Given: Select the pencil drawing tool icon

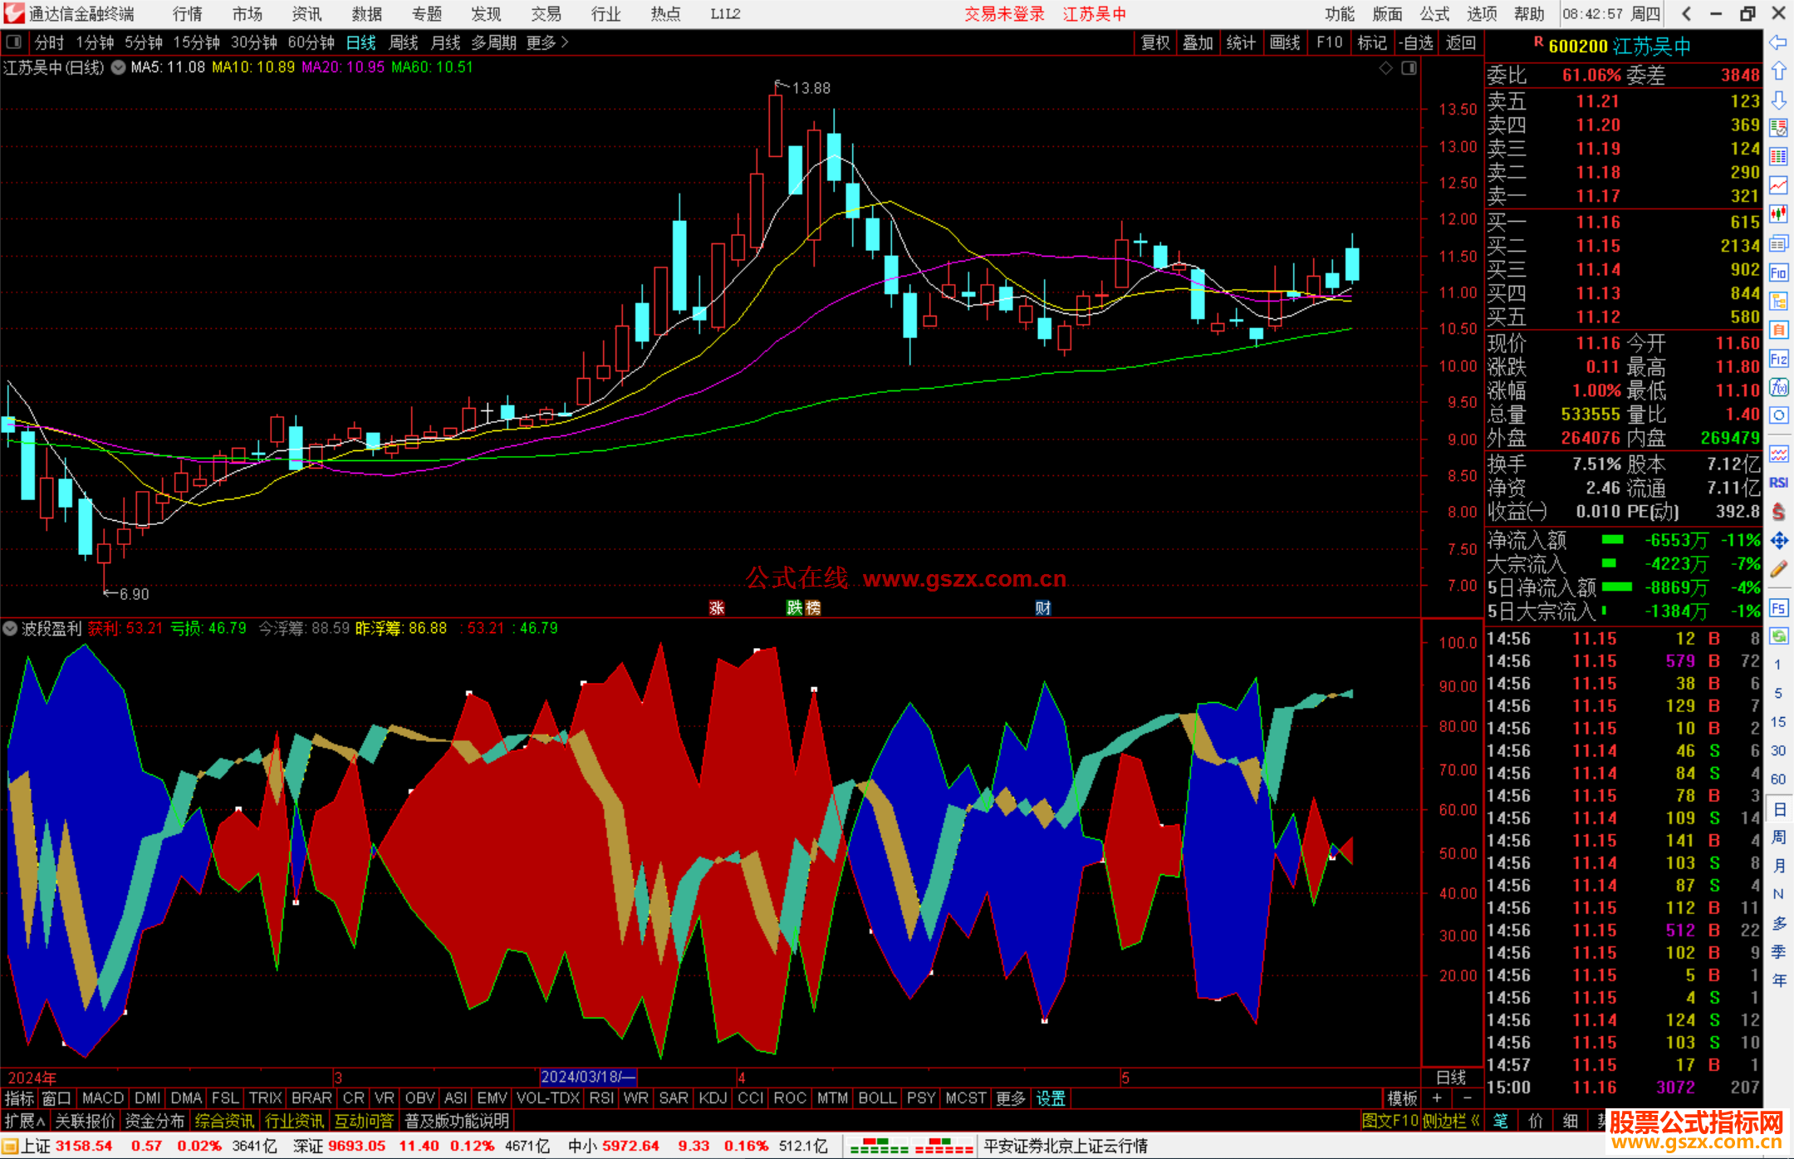Looking at the screenshot, I should click(1778, 570).
